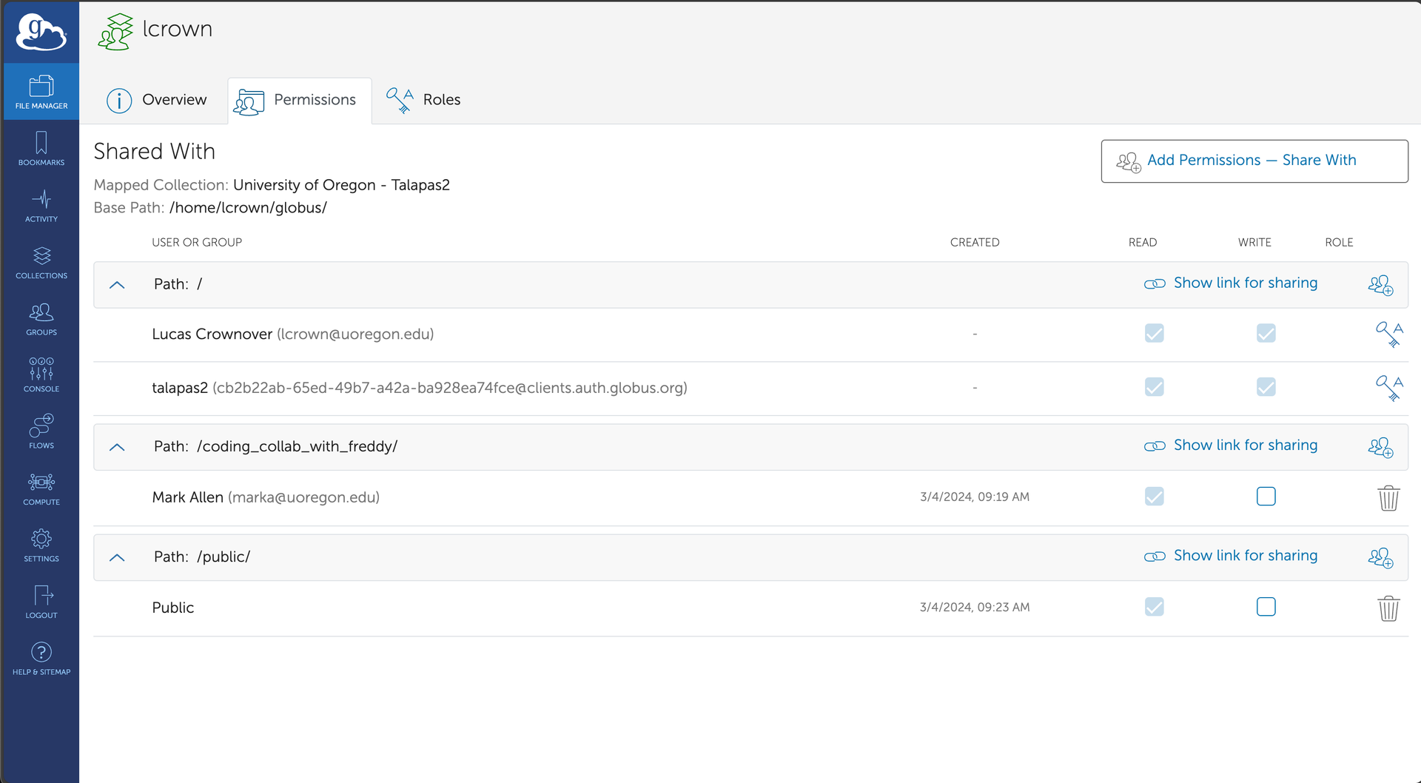Toggle read checkbox for Lucas Crownover
1421x783 pixels.
point(1154,334)
